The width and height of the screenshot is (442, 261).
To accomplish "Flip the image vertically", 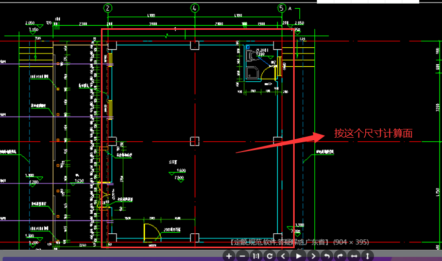I will coord(368,256).
